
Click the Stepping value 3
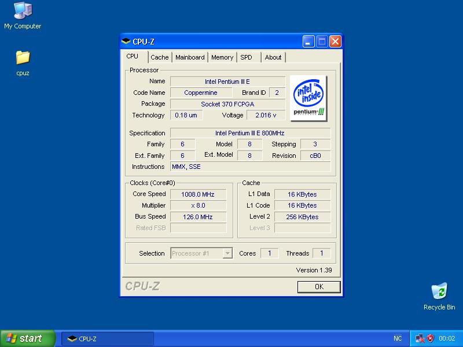[315, 144]
